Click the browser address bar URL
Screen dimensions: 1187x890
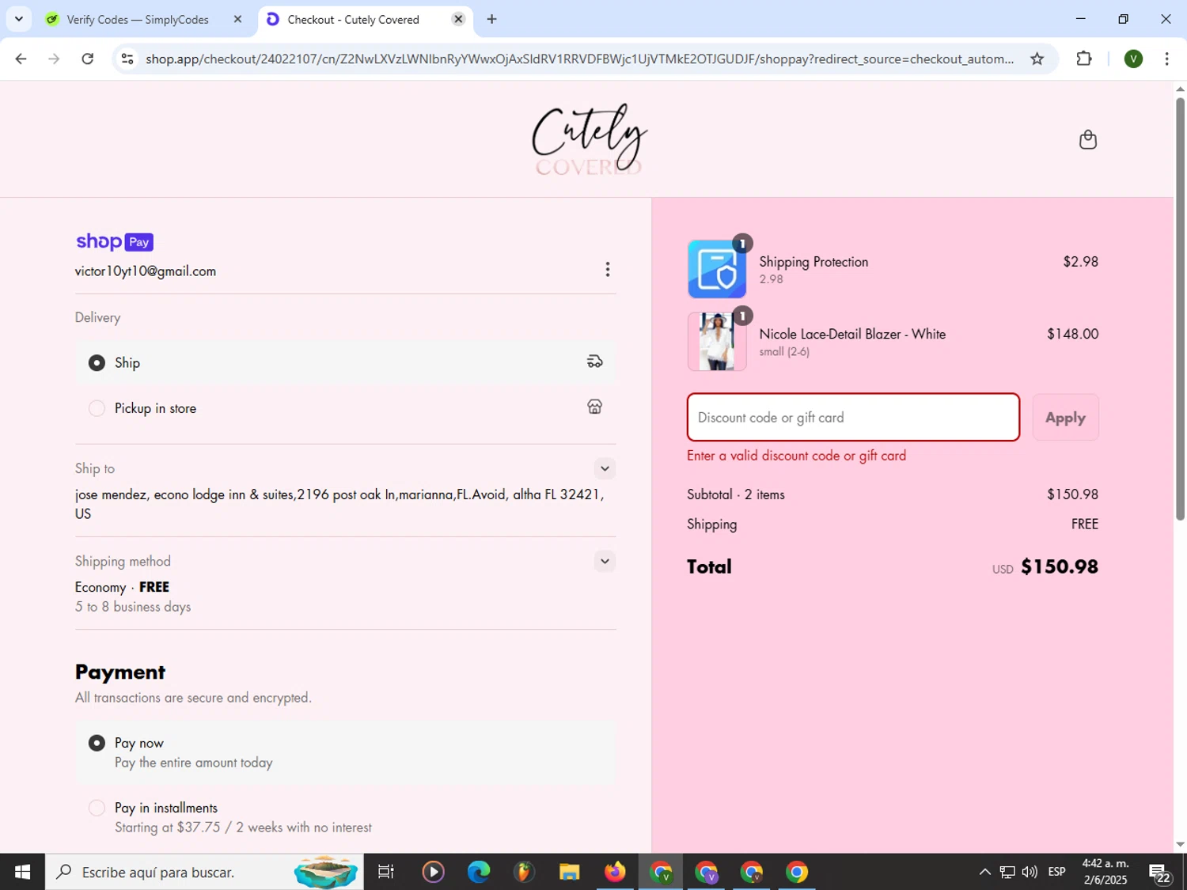tap(579, 59)
